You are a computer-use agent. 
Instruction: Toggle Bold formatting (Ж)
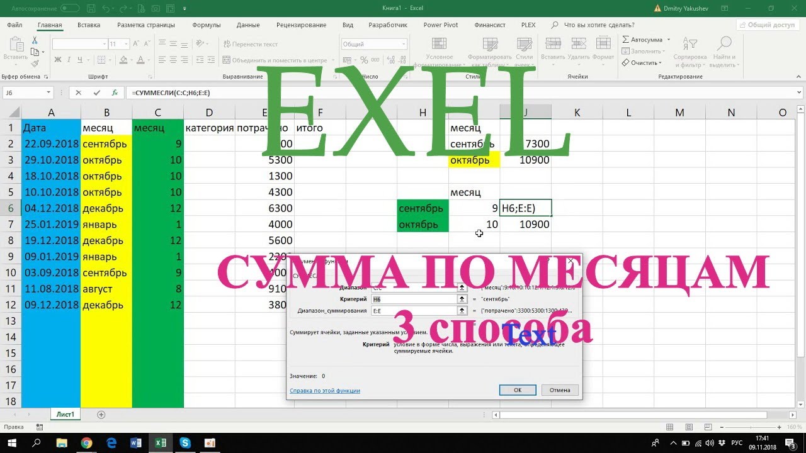pyautogui.click(x=57, y=60)
